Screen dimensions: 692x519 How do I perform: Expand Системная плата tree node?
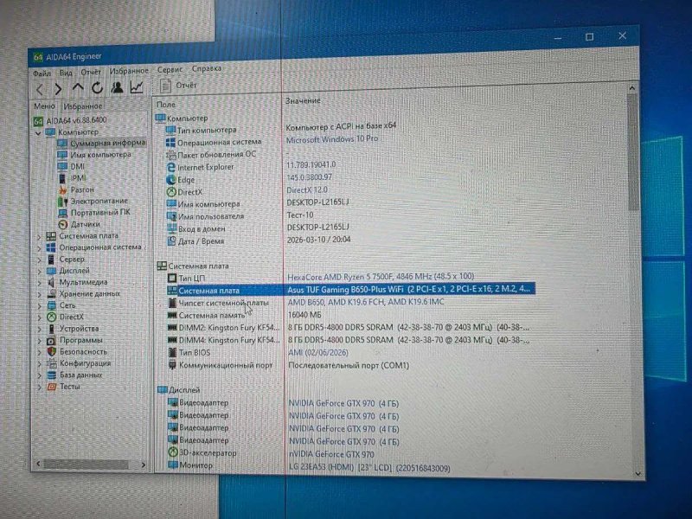(x=39, y=237)
